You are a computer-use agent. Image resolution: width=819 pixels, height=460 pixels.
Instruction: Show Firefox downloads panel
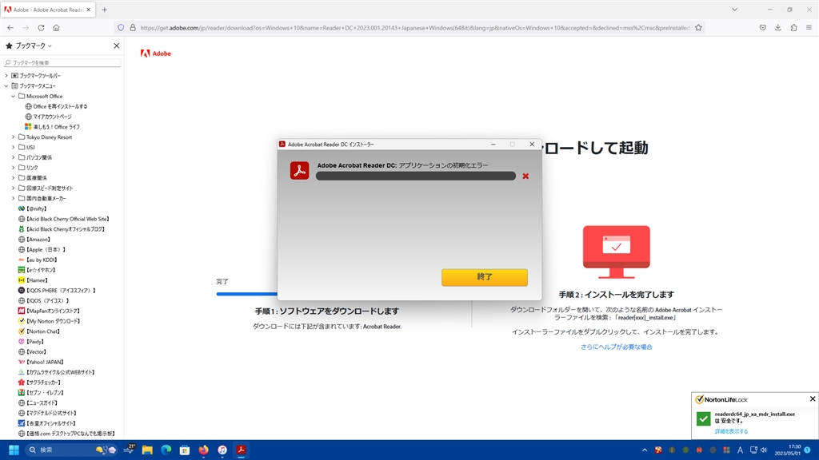[x=777, y=28]
